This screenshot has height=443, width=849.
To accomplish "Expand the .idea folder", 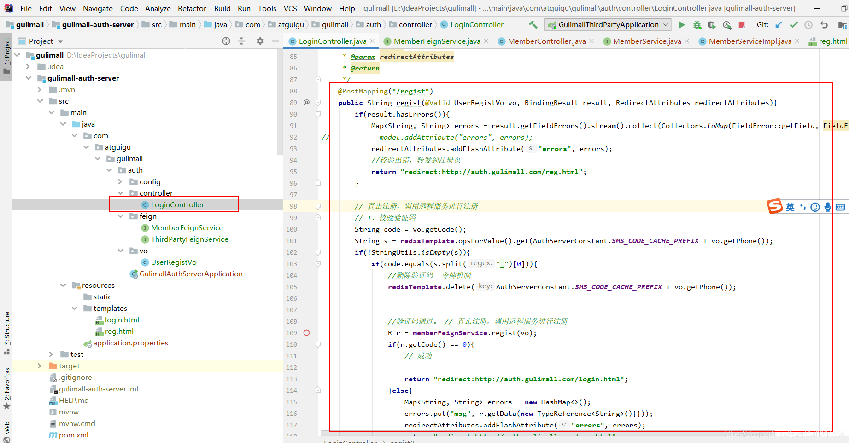I will coord(28,66).
